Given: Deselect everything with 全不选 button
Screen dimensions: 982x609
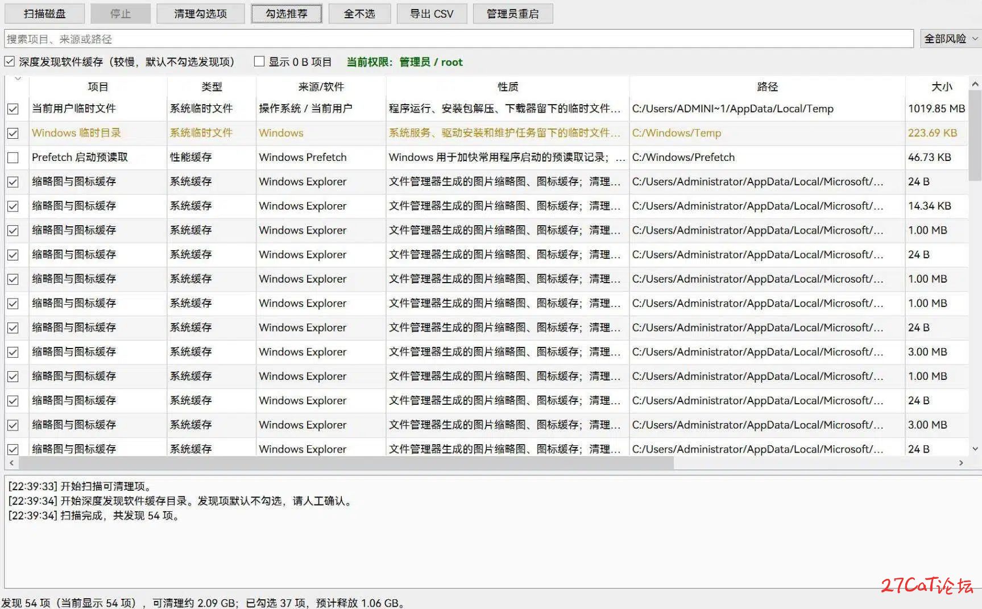Looking at the screenshot, I should click(359, 14).
